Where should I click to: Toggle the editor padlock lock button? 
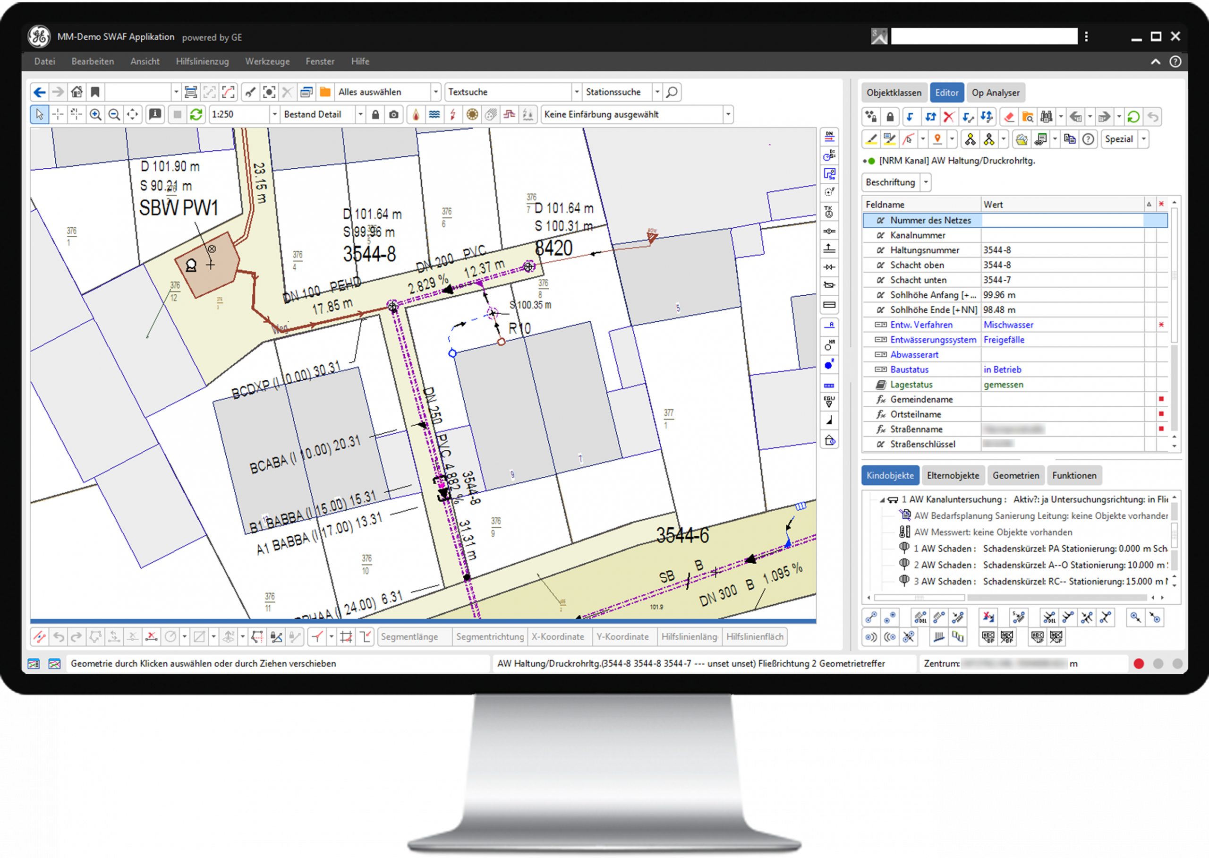click(890, 117)
